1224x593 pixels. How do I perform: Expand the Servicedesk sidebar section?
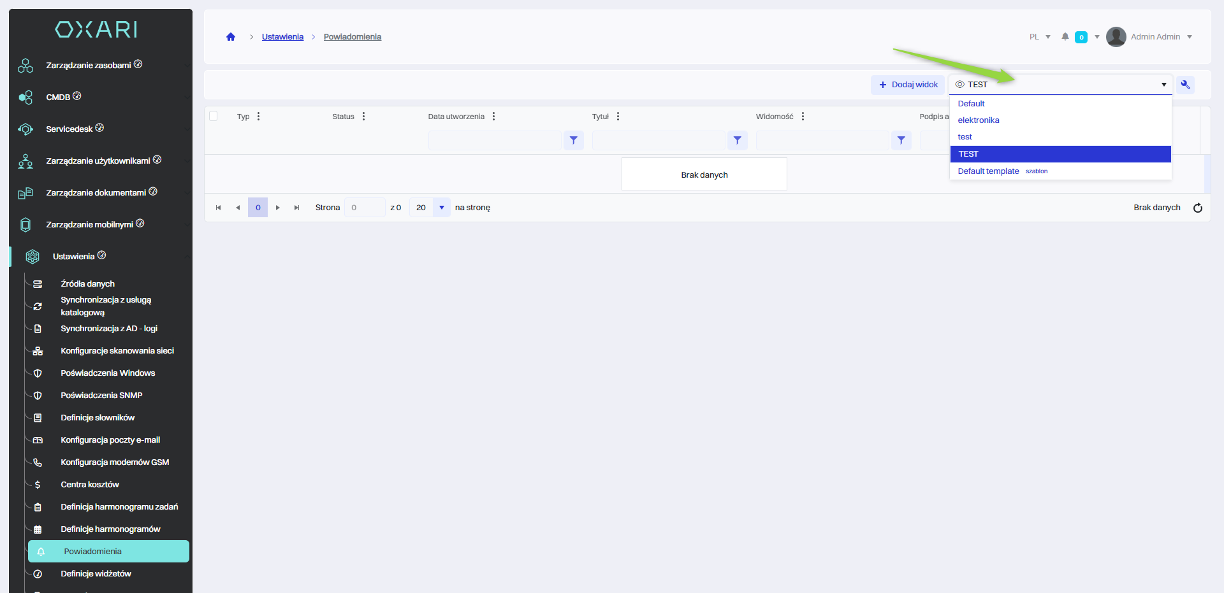69,129
